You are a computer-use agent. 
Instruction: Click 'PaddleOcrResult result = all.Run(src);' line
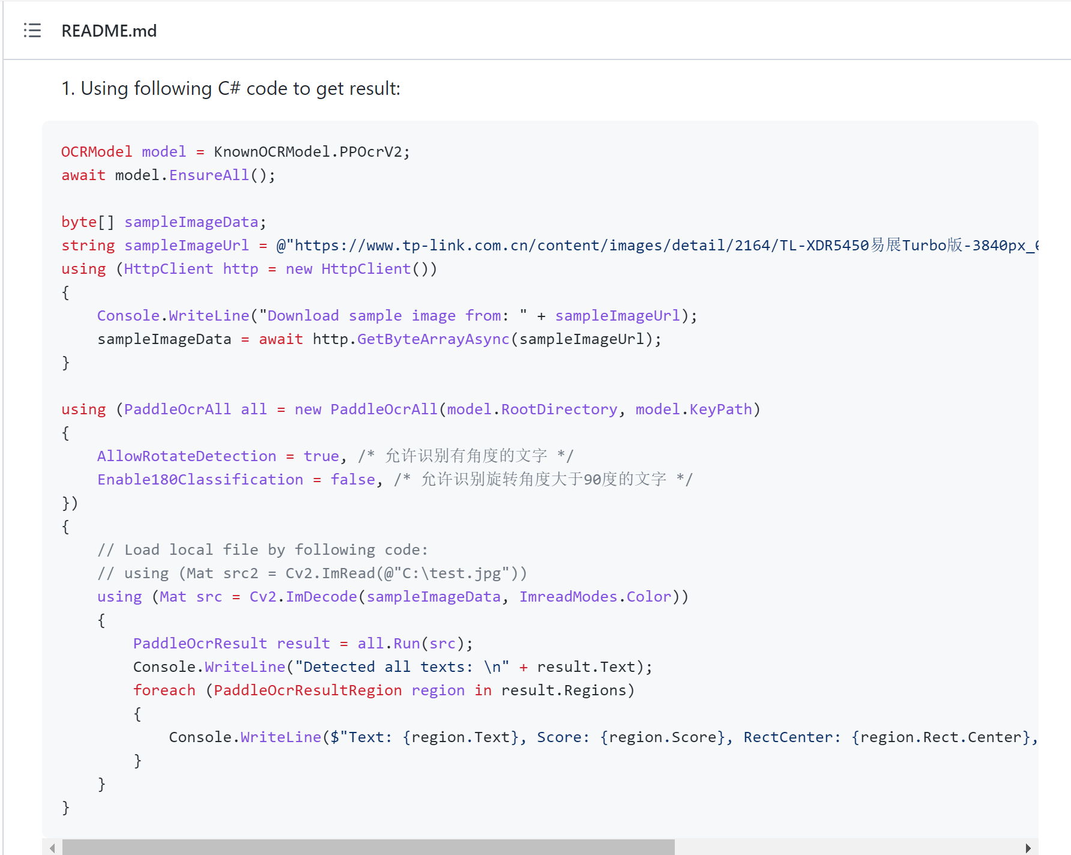[x=303, y=643]
